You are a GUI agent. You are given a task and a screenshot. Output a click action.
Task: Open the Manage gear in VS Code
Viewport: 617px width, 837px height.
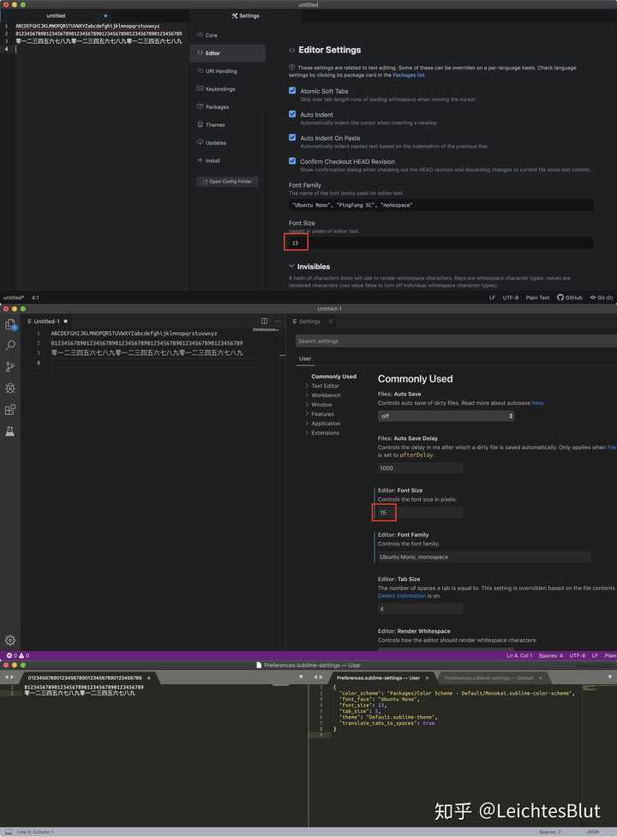tap(10, 640)
